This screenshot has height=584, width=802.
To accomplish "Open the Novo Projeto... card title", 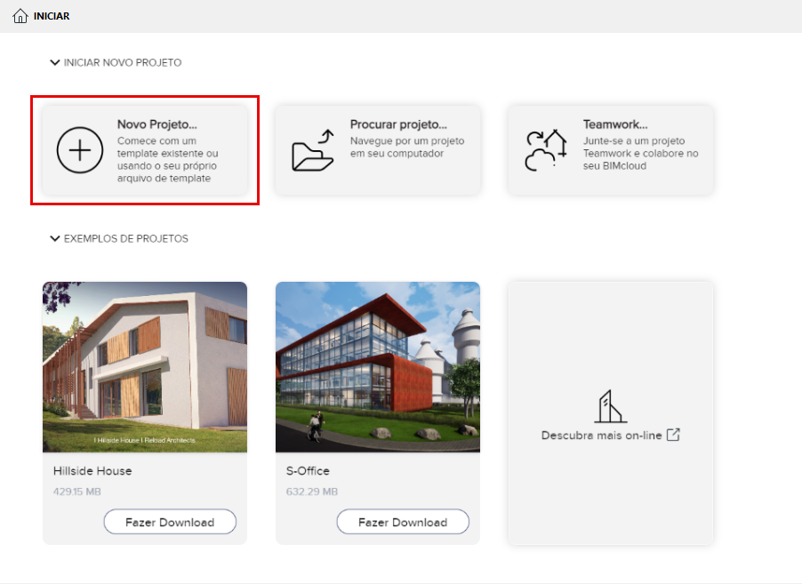I will point(157,124).
